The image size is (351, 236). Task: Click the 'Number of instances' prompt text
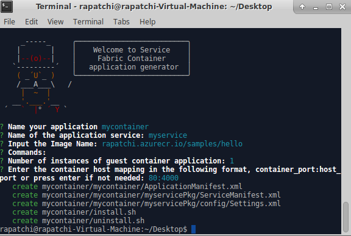click(116, 161)
